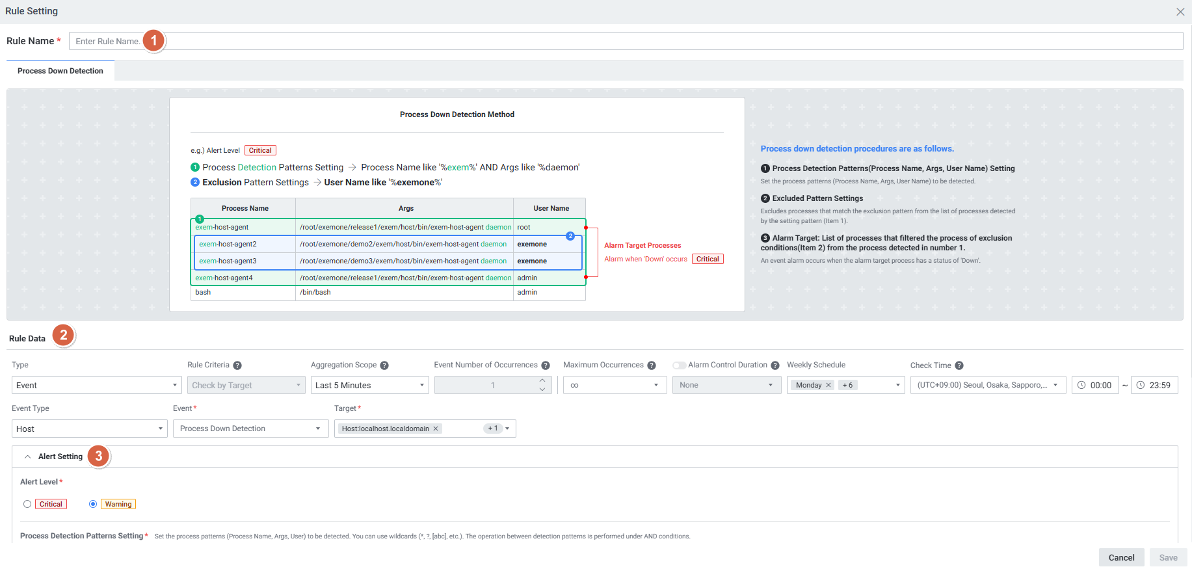Screen dimensions: 1192x569
Task: Remove Host:localhost.localdomain from Target
Action: pyautogui.click(x=436, y=429)
